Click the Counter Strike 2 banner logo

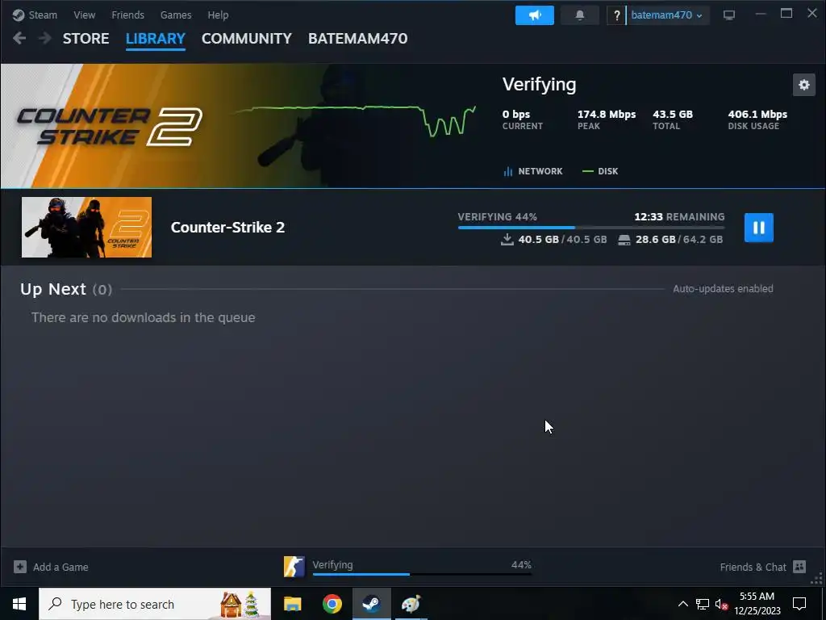[110, 127]
